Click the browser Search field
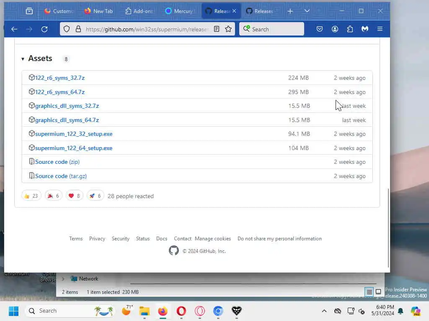Image resolution: width=429 pixels, height=321 pixels. 271,29
